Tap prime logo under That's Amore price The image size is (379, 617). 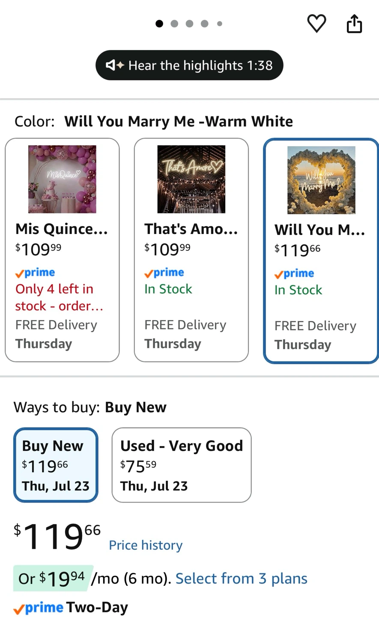pyautogui.click(x=164, y=273)
